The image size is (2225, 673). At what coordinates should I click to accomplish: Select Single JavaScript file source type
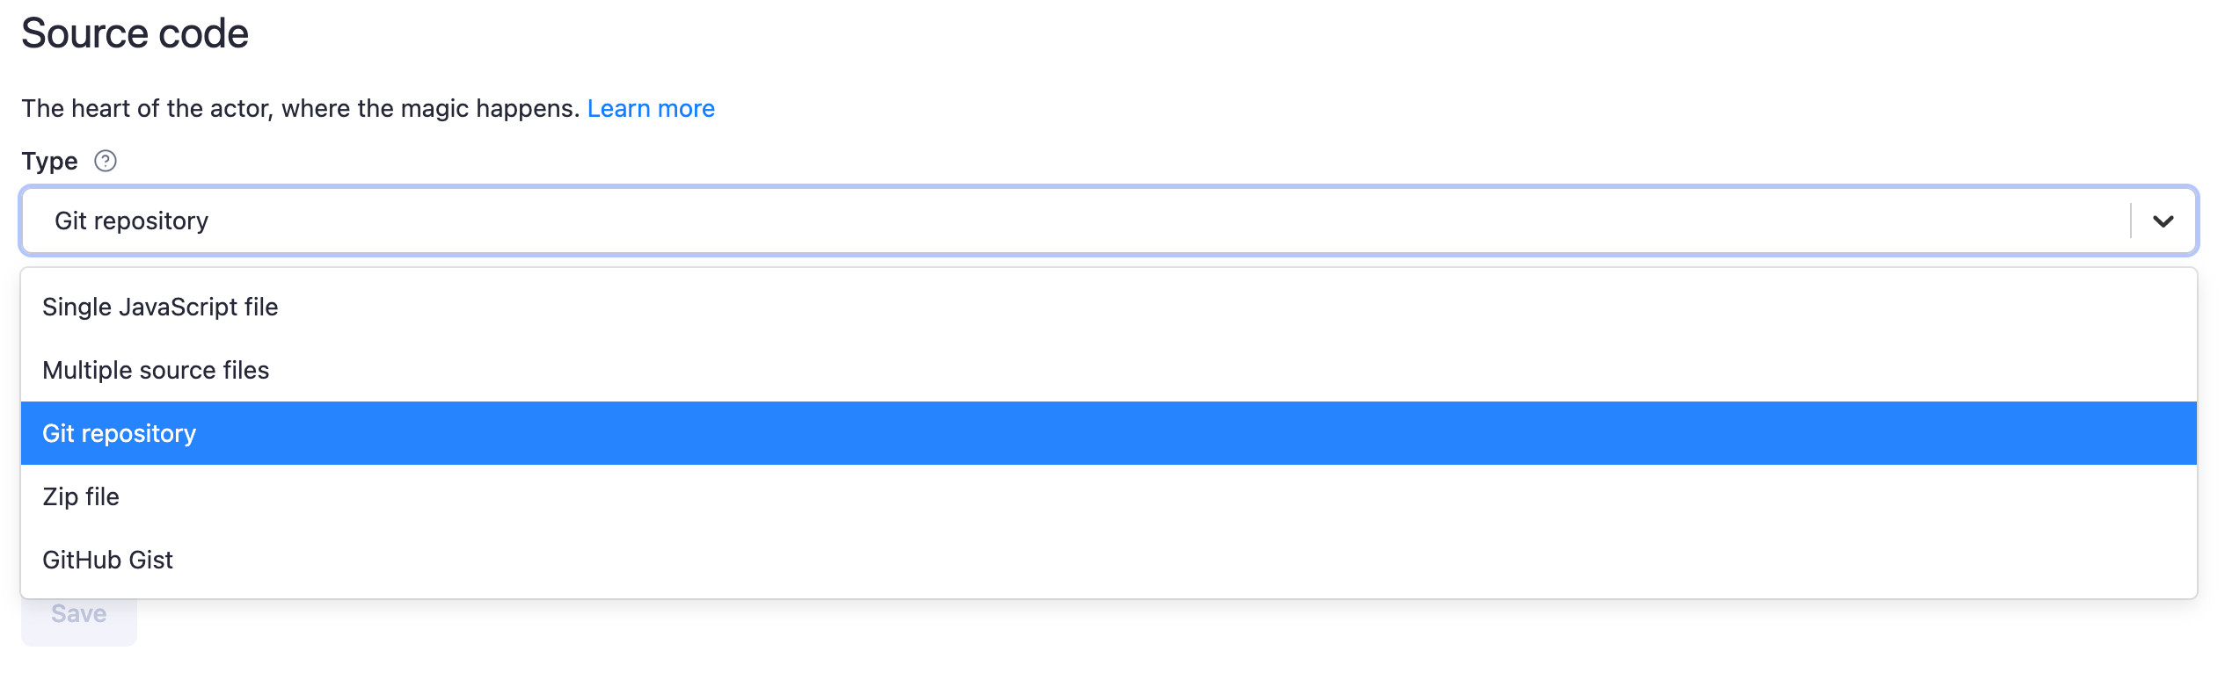[160, 307]
